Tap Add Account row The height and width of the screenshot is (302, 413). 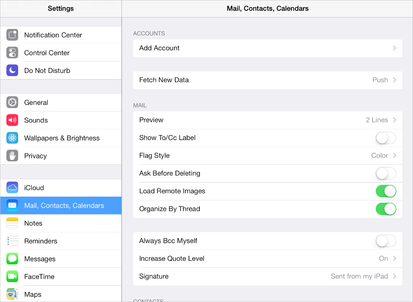(267, 48)
